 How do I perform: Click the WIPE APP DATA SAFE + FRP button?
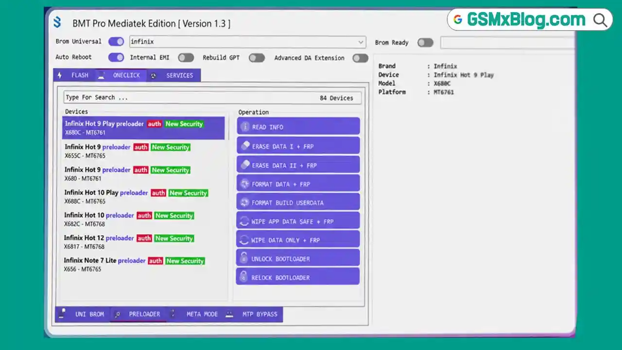(x=298, y=221)
